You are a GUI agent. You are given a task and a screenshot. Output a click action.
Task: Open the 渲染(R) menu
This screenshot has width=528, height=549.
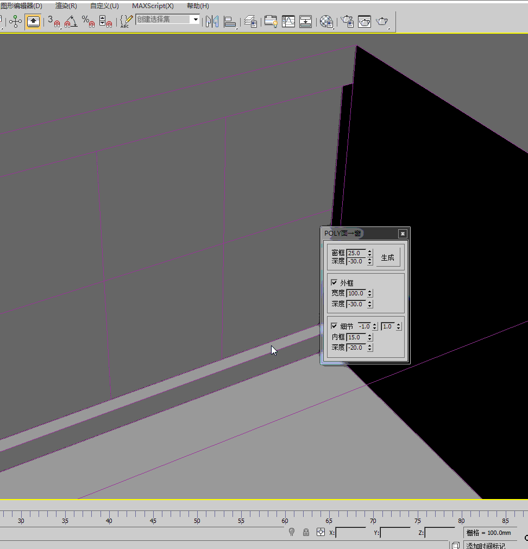point(66,6)
